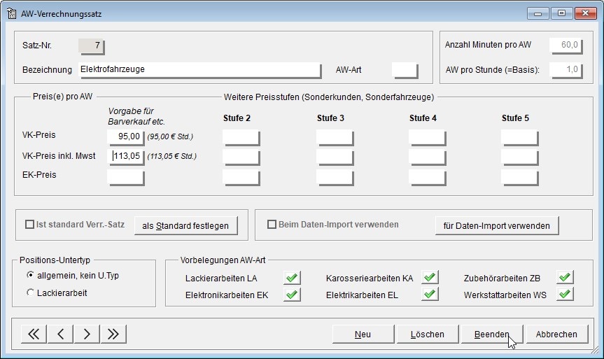Toggle Werkstattarbeiten WS checkmark
The height and width of the screenshot is (359, 604).
(x=565, y=295)
